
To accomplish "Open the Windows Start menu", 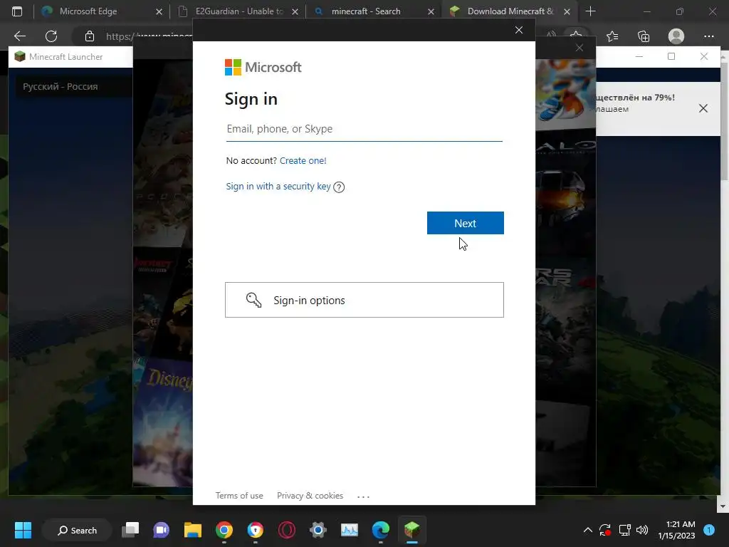I will click(x=23, y=530).
